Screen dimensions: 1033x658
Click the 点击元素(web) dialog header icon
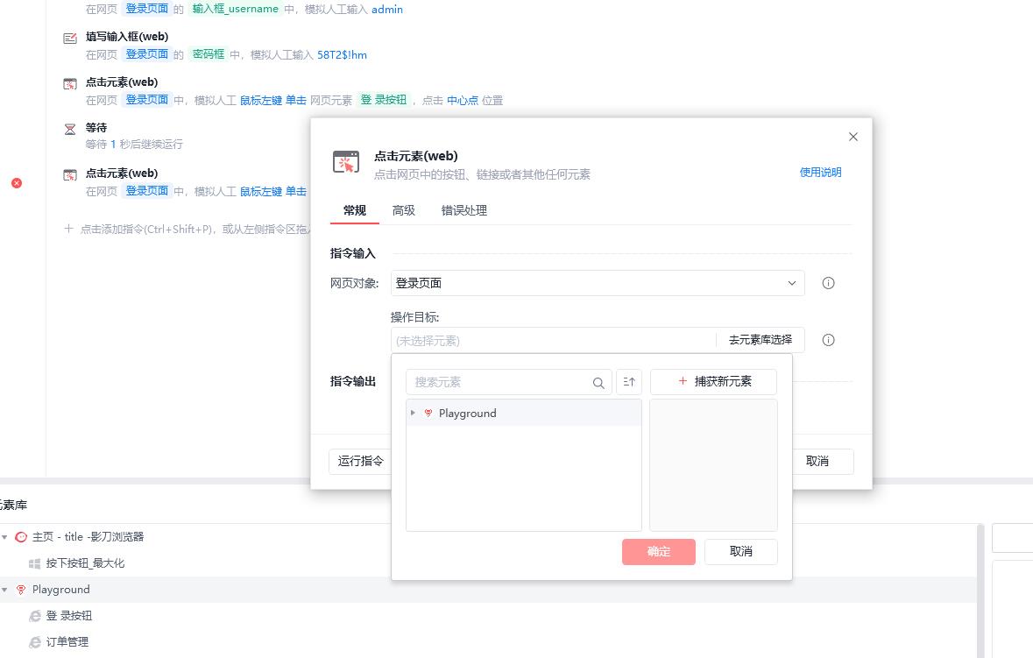pos(346,162)
